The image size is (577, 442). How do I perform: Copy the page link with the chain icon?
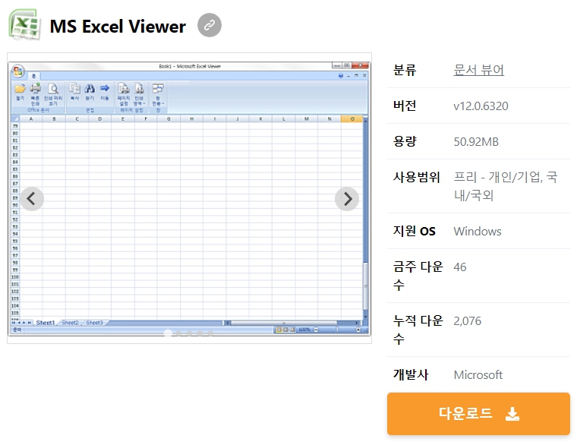[210, 25]
